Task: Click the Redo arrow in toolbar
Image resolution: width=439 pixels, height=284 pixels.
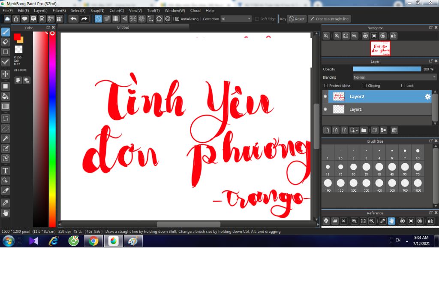Action: click(x=84, y=19)
